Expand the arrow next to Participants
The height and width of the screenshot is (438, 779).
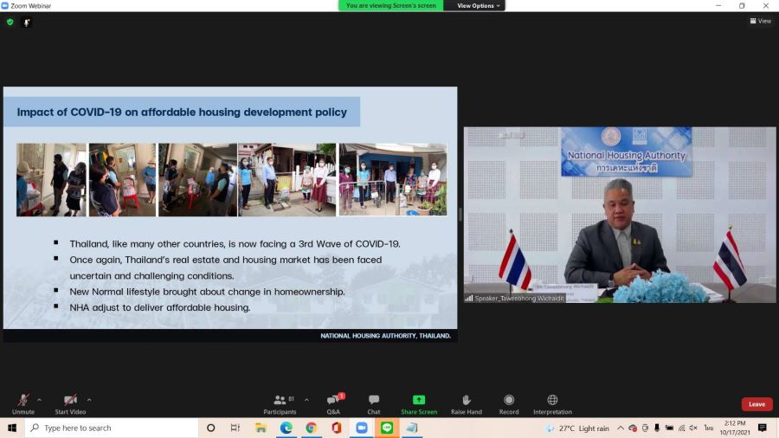306,400
